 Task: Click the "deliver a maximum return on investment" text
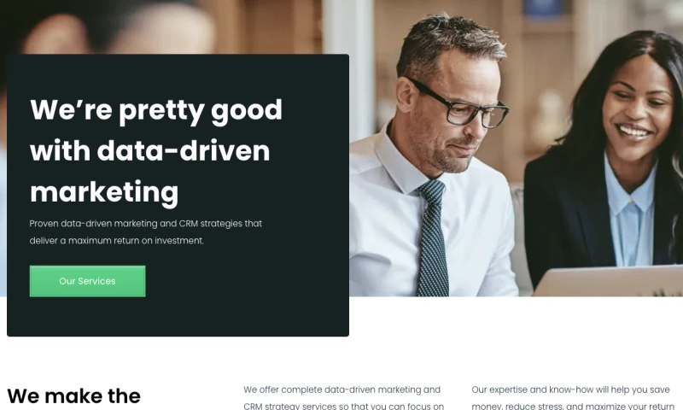tap(117, 241)
